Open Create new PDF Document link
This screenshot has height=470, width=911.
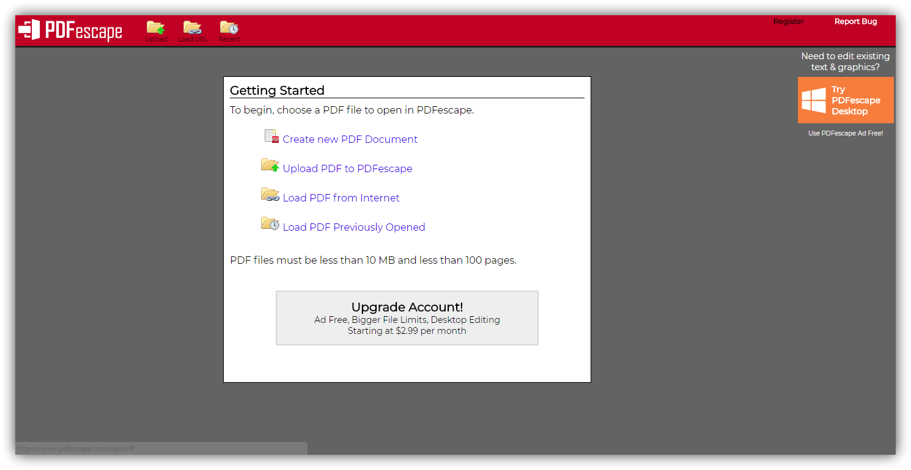[350, 139]
